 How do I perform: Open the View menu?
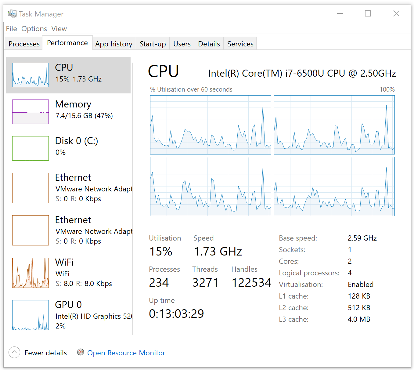tap(59, 29)
